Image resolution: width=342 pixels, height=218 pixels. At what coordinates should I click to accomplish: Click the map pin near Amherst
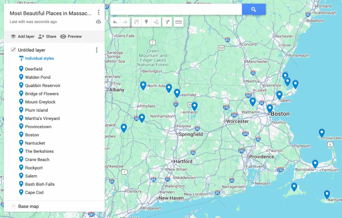[194, 106]
